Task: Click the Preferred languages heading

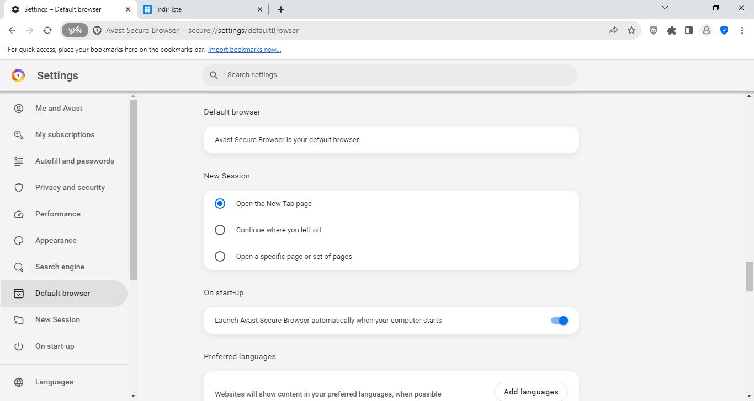Action: click(x=240, y=356)
